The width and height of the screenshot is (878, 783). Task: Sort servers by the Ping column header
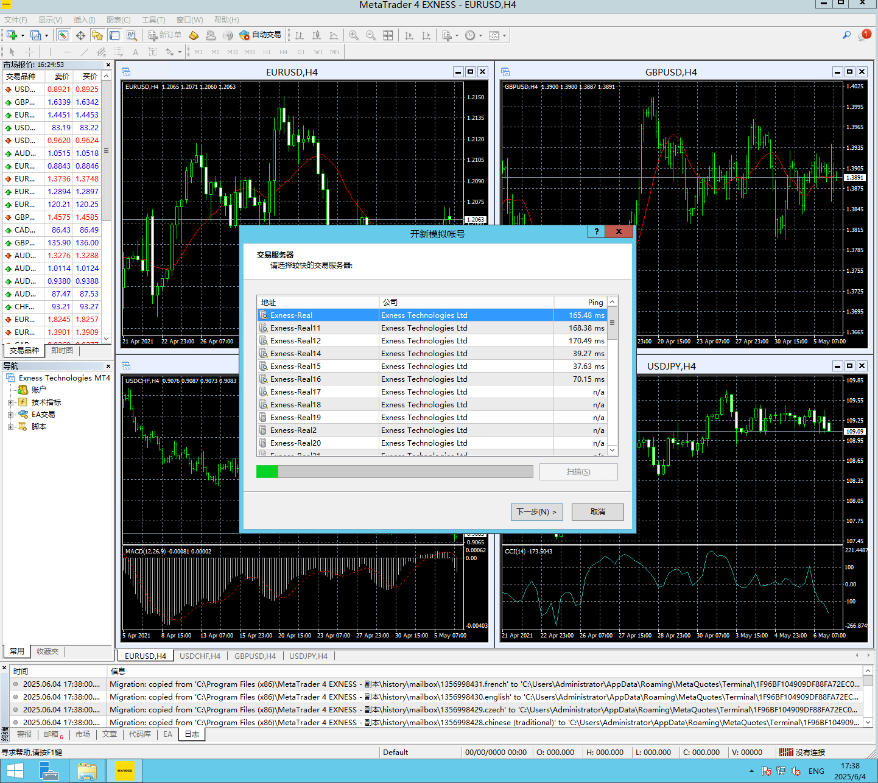pyautogui.click(x=580, y=302)
